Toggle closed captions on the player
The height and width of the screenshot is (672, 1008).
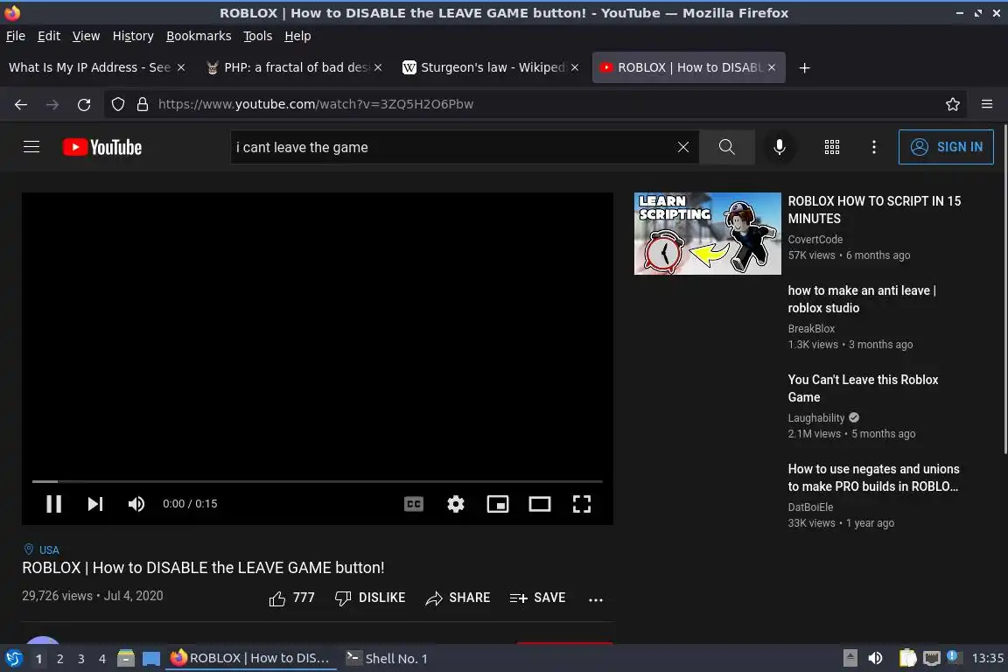[413, 504]
